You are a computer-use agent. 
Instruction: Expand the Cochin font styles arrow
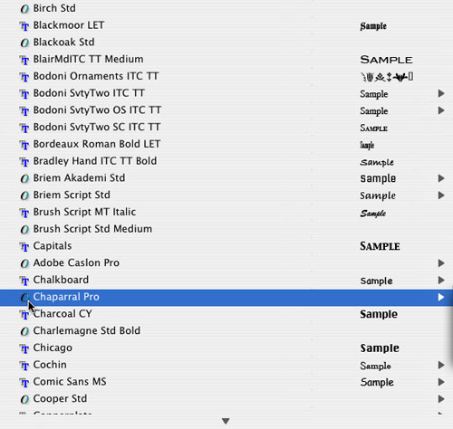[x=441, y=365]
